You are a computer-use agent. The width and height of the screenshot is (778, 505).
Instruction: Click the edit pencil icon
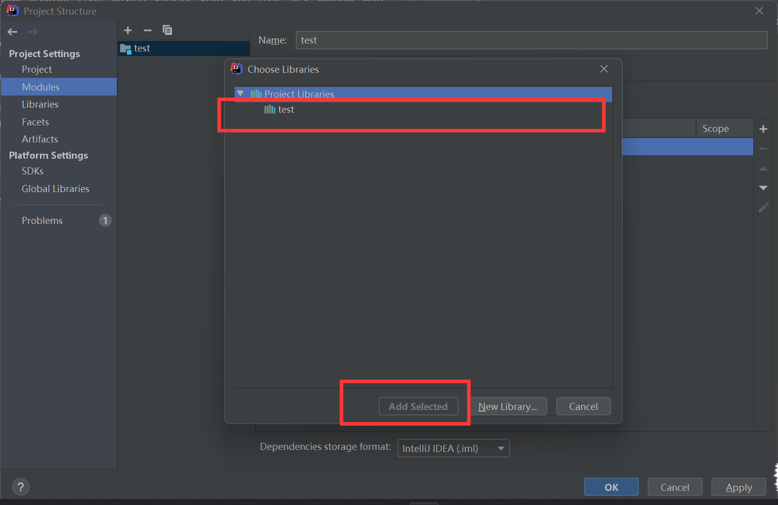(763, 207)
